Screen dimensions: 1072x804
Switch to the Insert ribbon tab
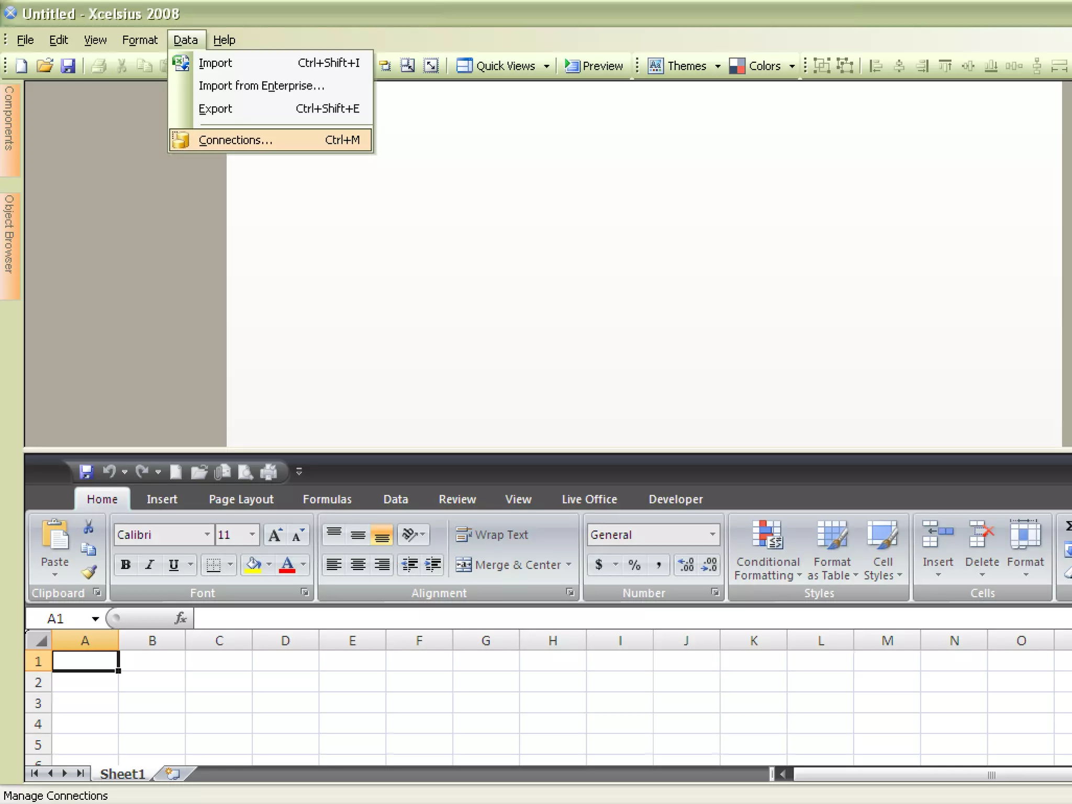(162, 499)
